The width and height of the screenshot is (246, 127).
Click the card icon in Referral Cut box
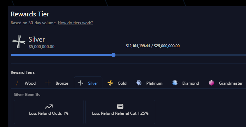click(x=120, y=107)
